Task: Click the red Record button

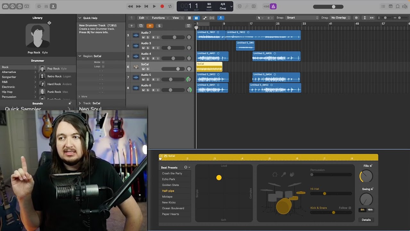Action: pos(162,6)
